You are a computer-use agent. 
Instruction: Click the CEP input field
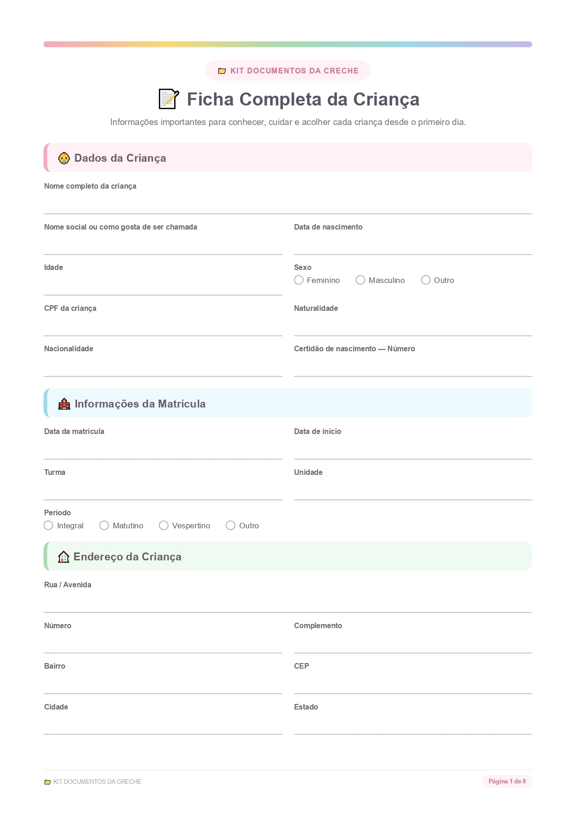[x=413, y=684]
